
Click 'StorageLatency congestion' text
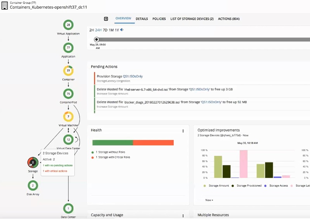113,81
